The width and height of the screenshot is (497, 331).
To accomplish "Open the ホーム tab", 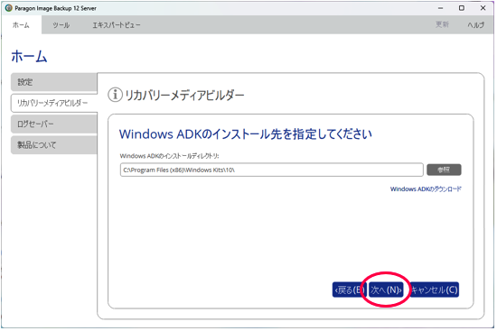I will tap(21, 25).
